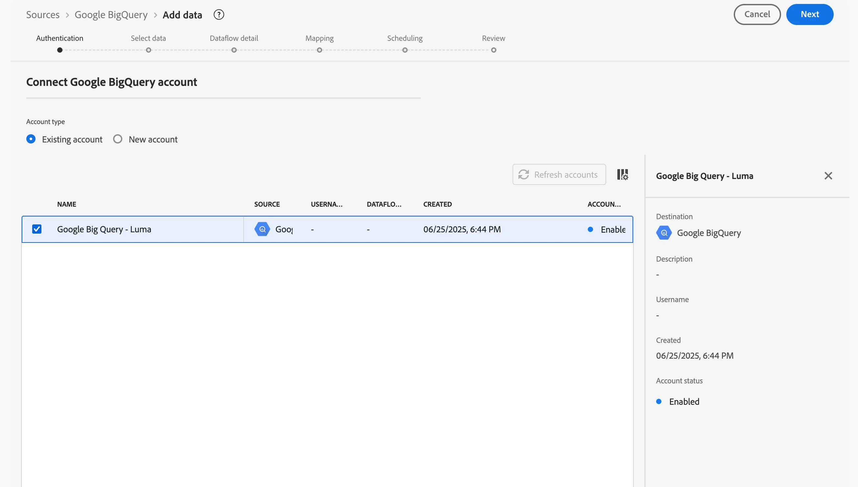Go to the Mapping step
The height and width of the screenshot is (487, 858).
coord(320,38)
